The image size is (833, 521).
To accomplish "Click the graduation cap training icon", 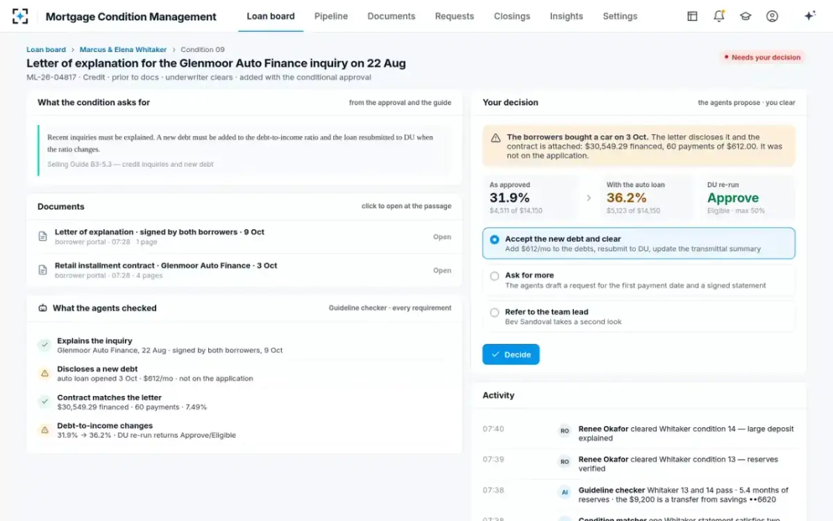I will coord(746,16).
